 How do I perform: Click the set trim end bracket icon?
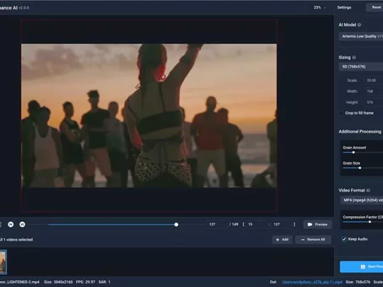tap(294, 224)
